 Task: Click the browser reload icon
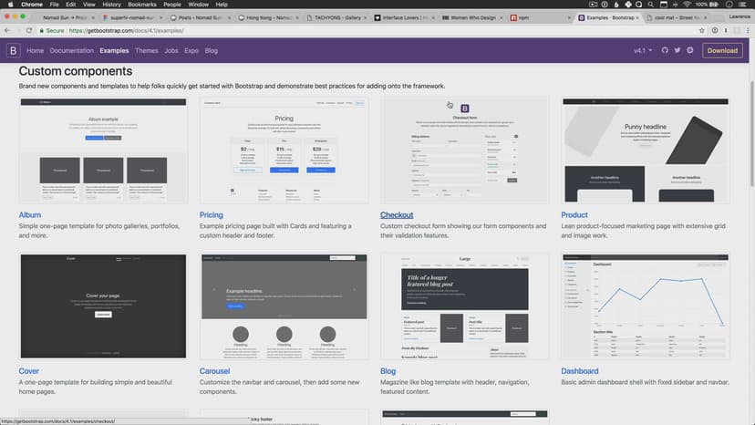[x=30, y=30]
